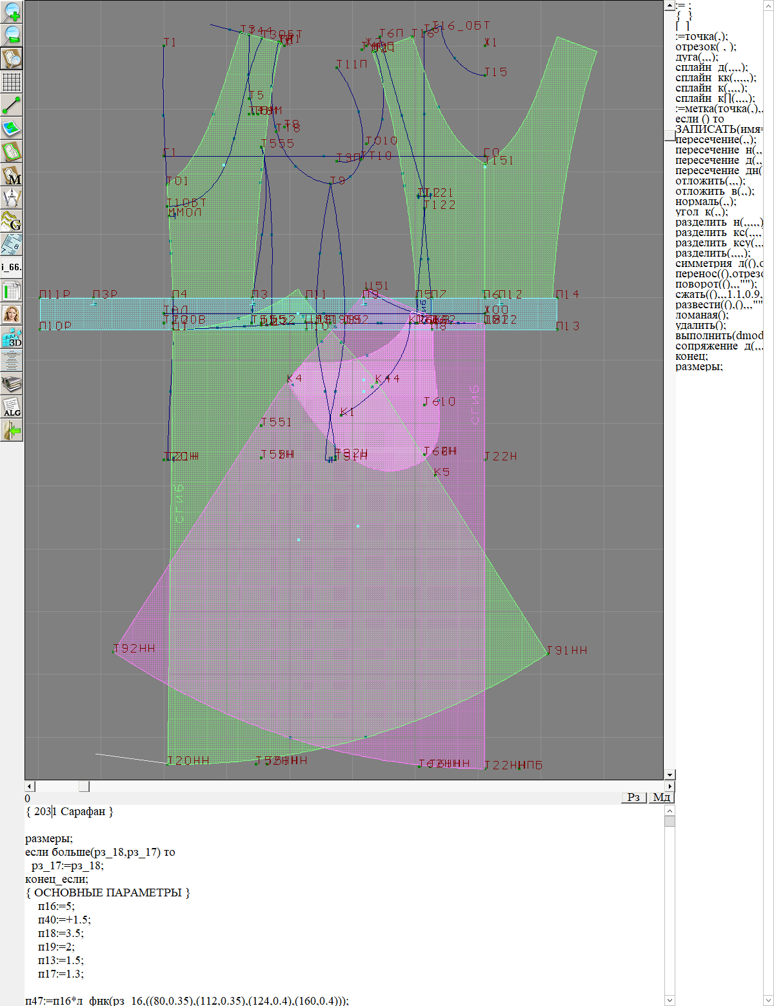This screenshot has width=774, height=1006.
Task: Click the exit door icon
Action: point(12,430)
